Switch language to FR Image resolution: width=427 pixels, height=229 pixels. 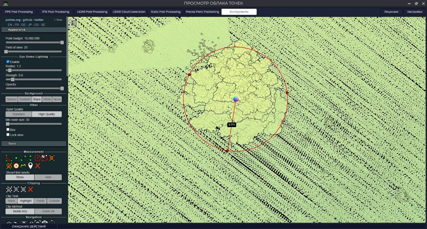[x=17, y=25]
